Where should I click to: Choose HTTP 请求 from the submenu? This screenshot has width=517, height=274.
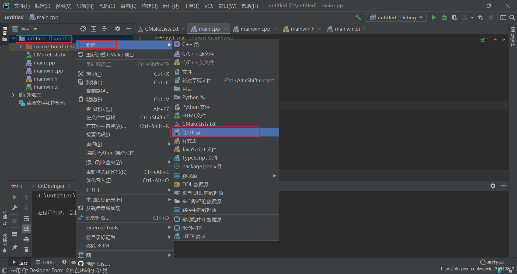225,236
